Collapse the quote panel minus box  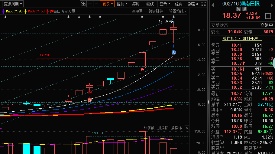268,16
